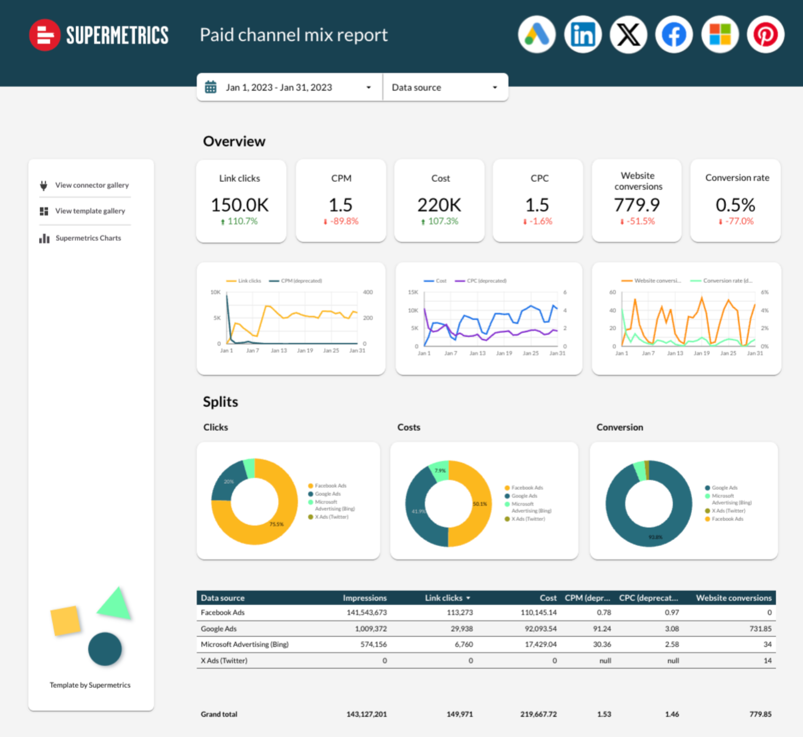The height and width of the screenshot is (737, 803).
Task: Toggle Cost series in line chart legend
Action: 435,281
